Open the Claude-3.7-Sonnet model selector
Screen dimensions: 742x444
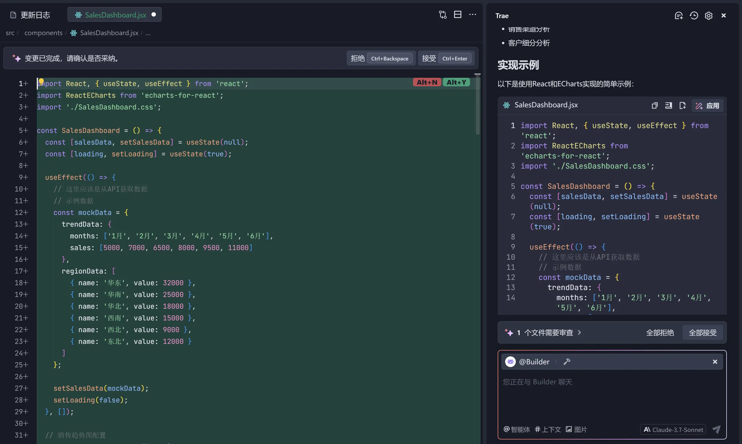tap(673, 430)
